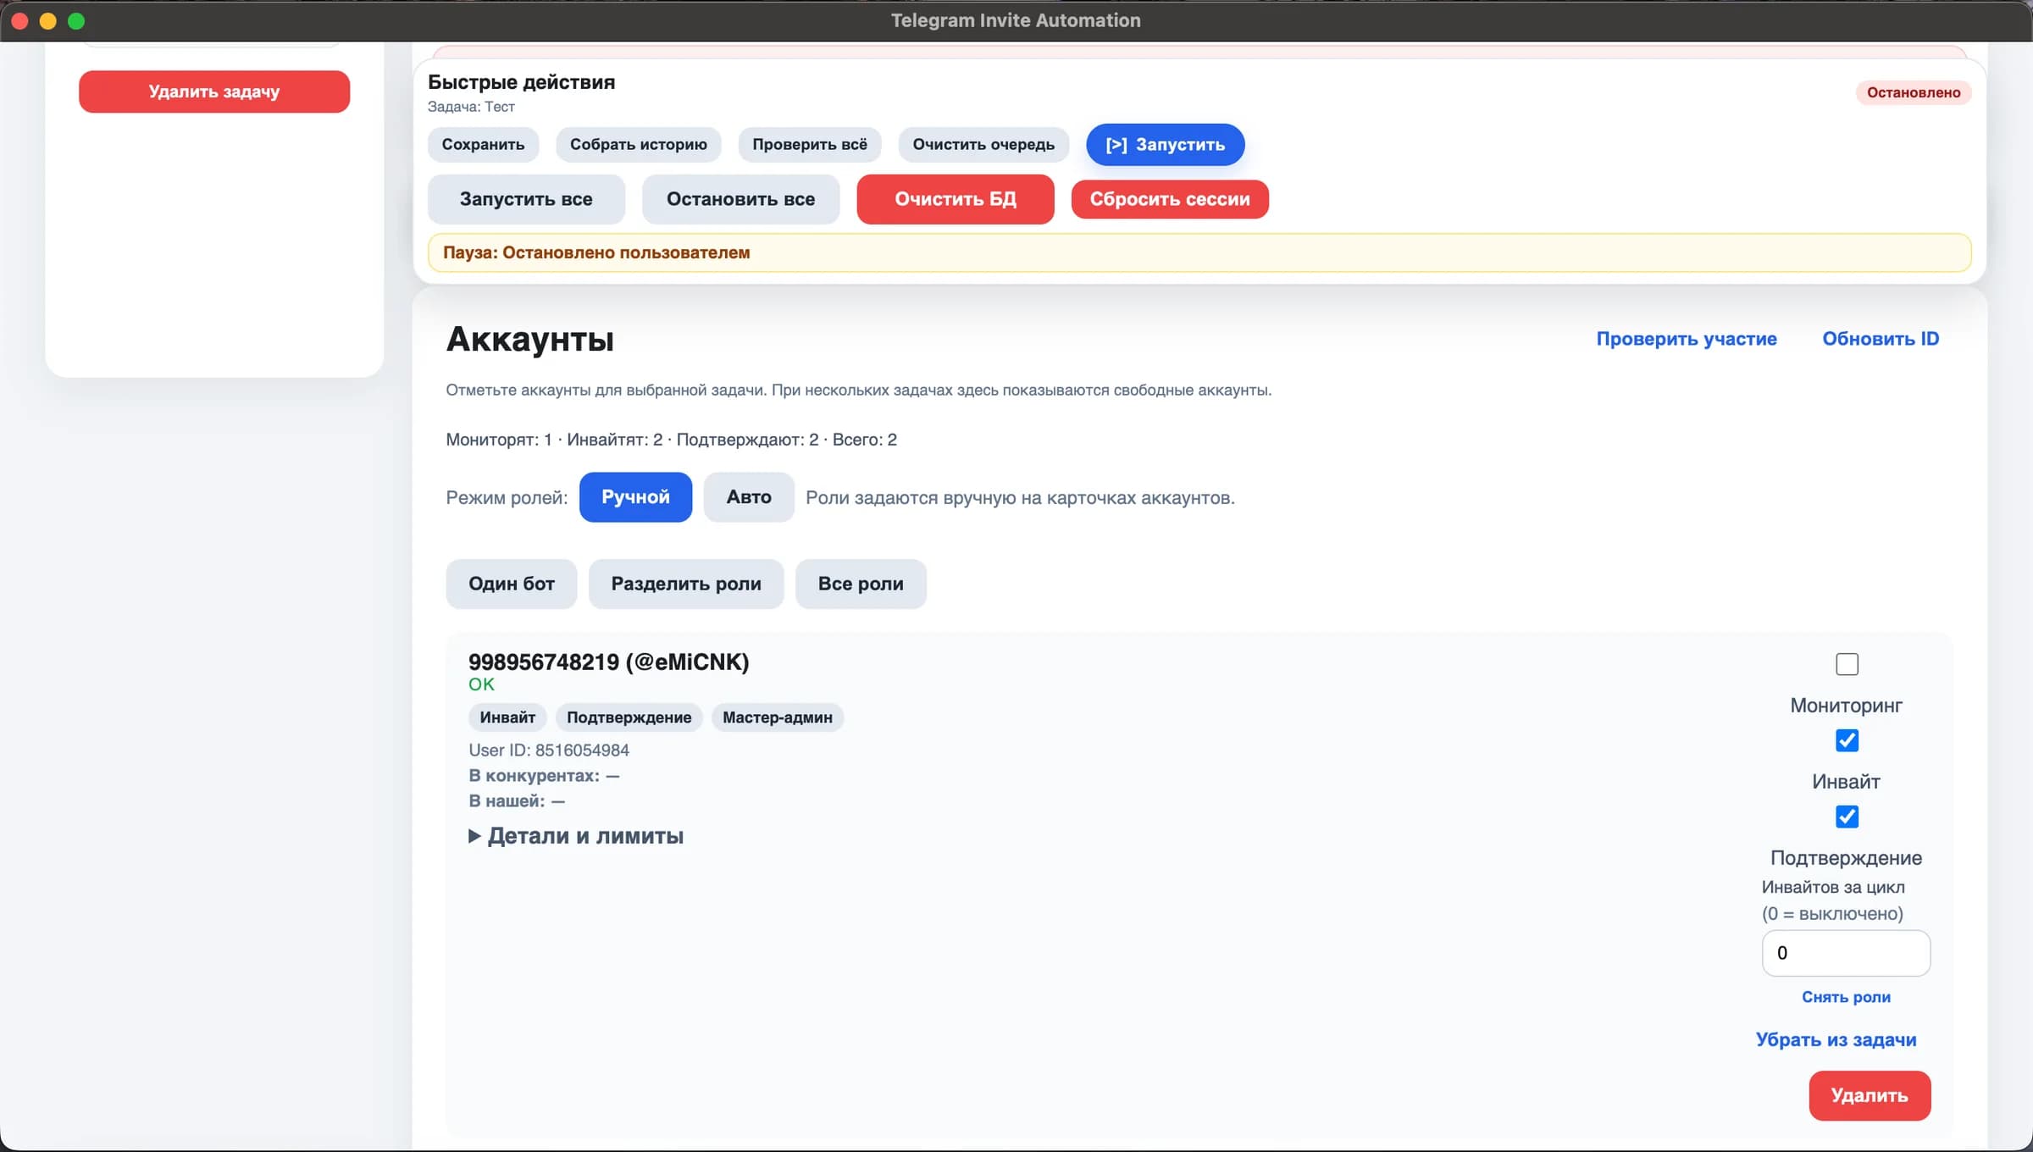This screenshot has width=2033, height=1152.
Task: Click Сбросить сессии button
Action: [x=1170, y=199]
